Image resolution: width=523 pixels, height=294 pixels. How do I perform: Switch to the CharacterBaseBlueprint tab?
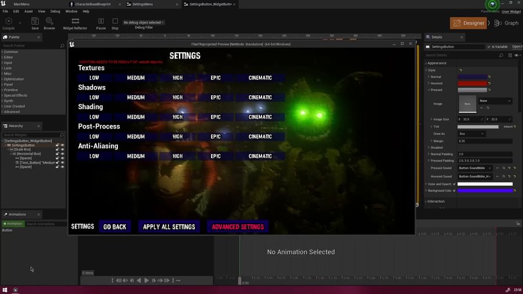click(93, 4)
